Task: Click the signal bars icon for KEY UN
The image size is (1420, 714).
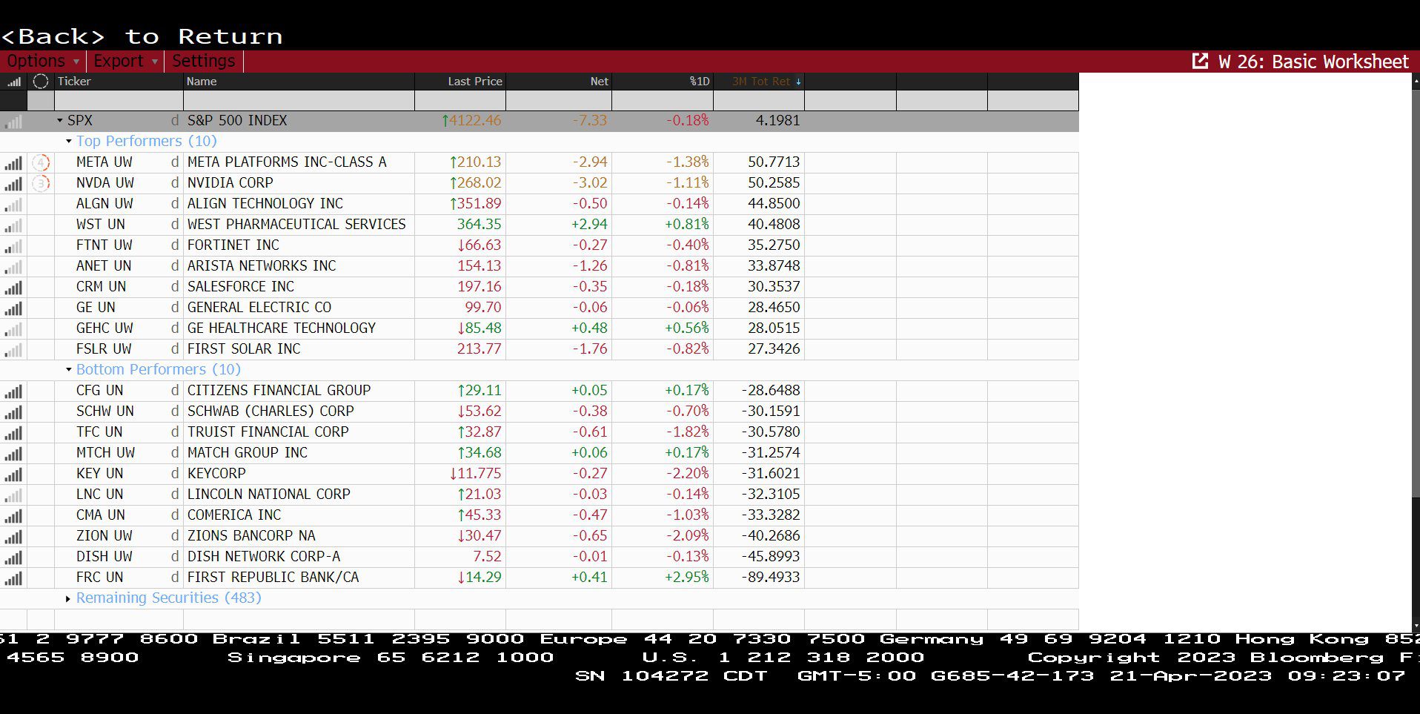Action: click(x=14, y=474)
